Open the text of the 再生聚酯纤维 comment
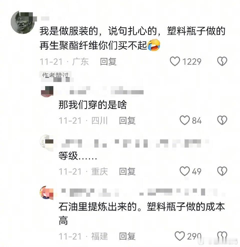 point(132,38)
